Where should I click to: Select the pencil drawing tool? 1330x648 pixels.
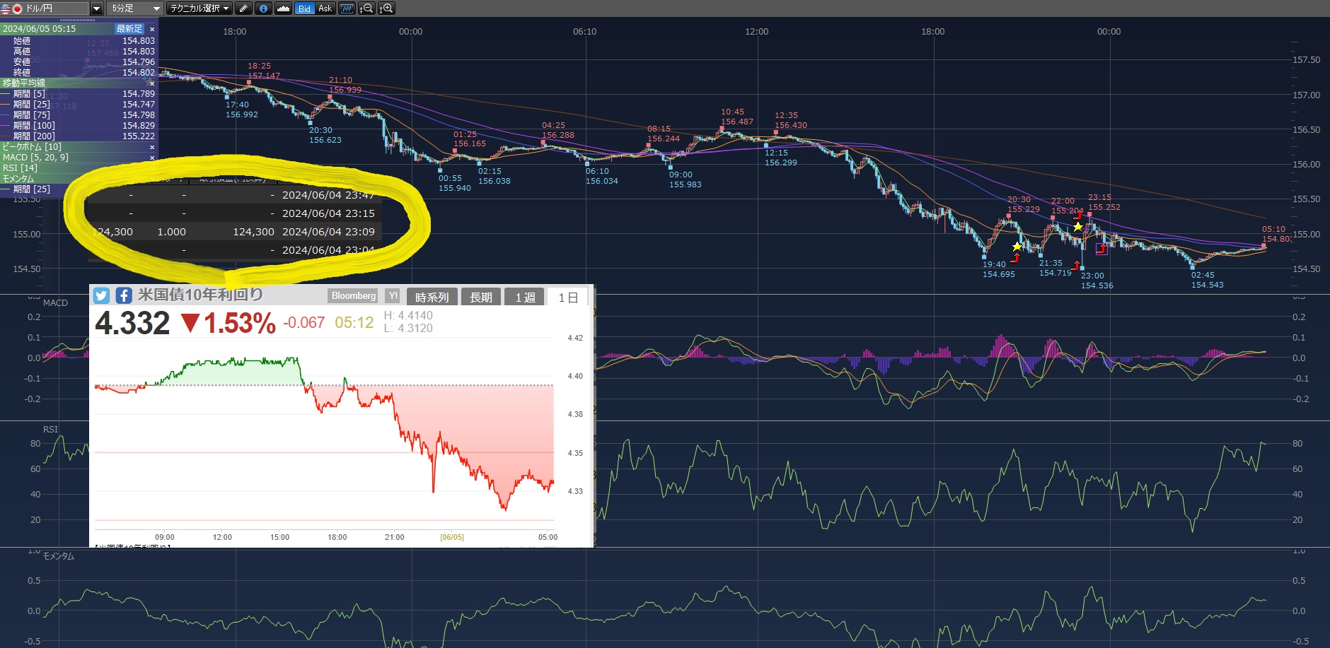[x=243, y=8]
